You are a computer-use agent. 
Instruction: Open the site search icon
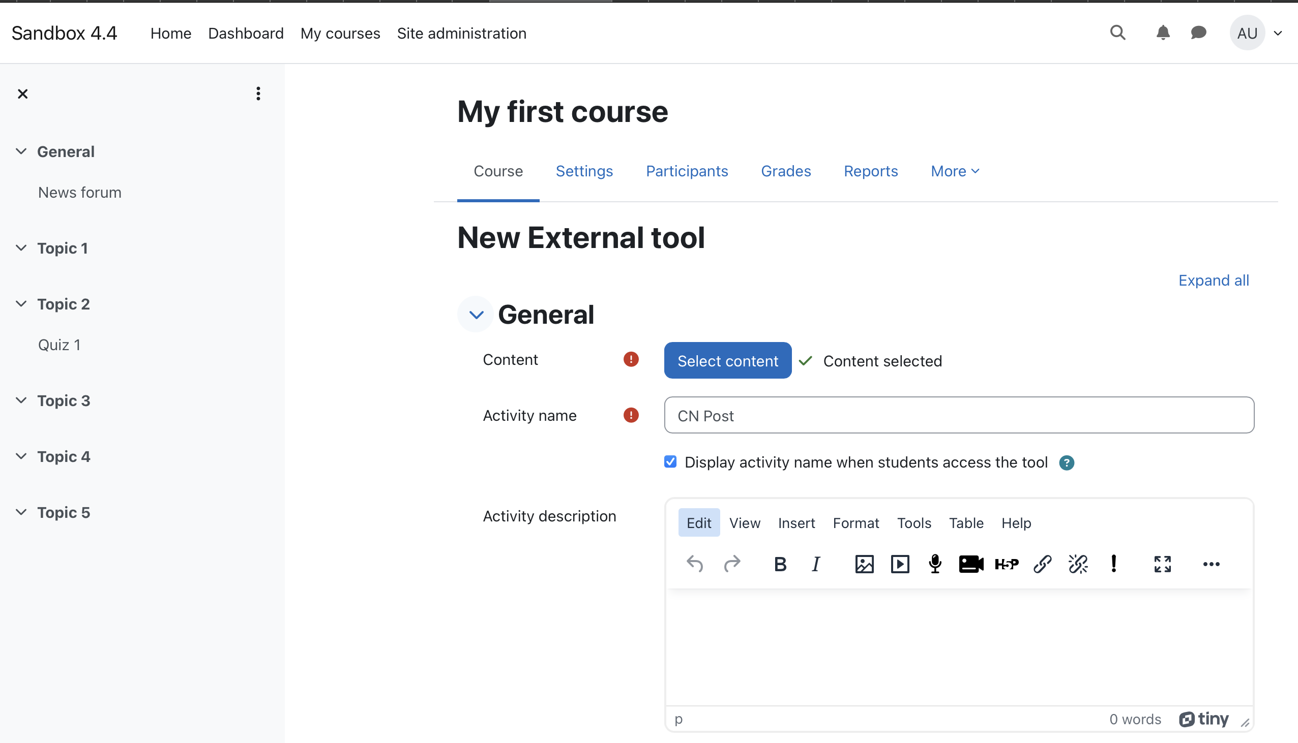coord(1117,33)
